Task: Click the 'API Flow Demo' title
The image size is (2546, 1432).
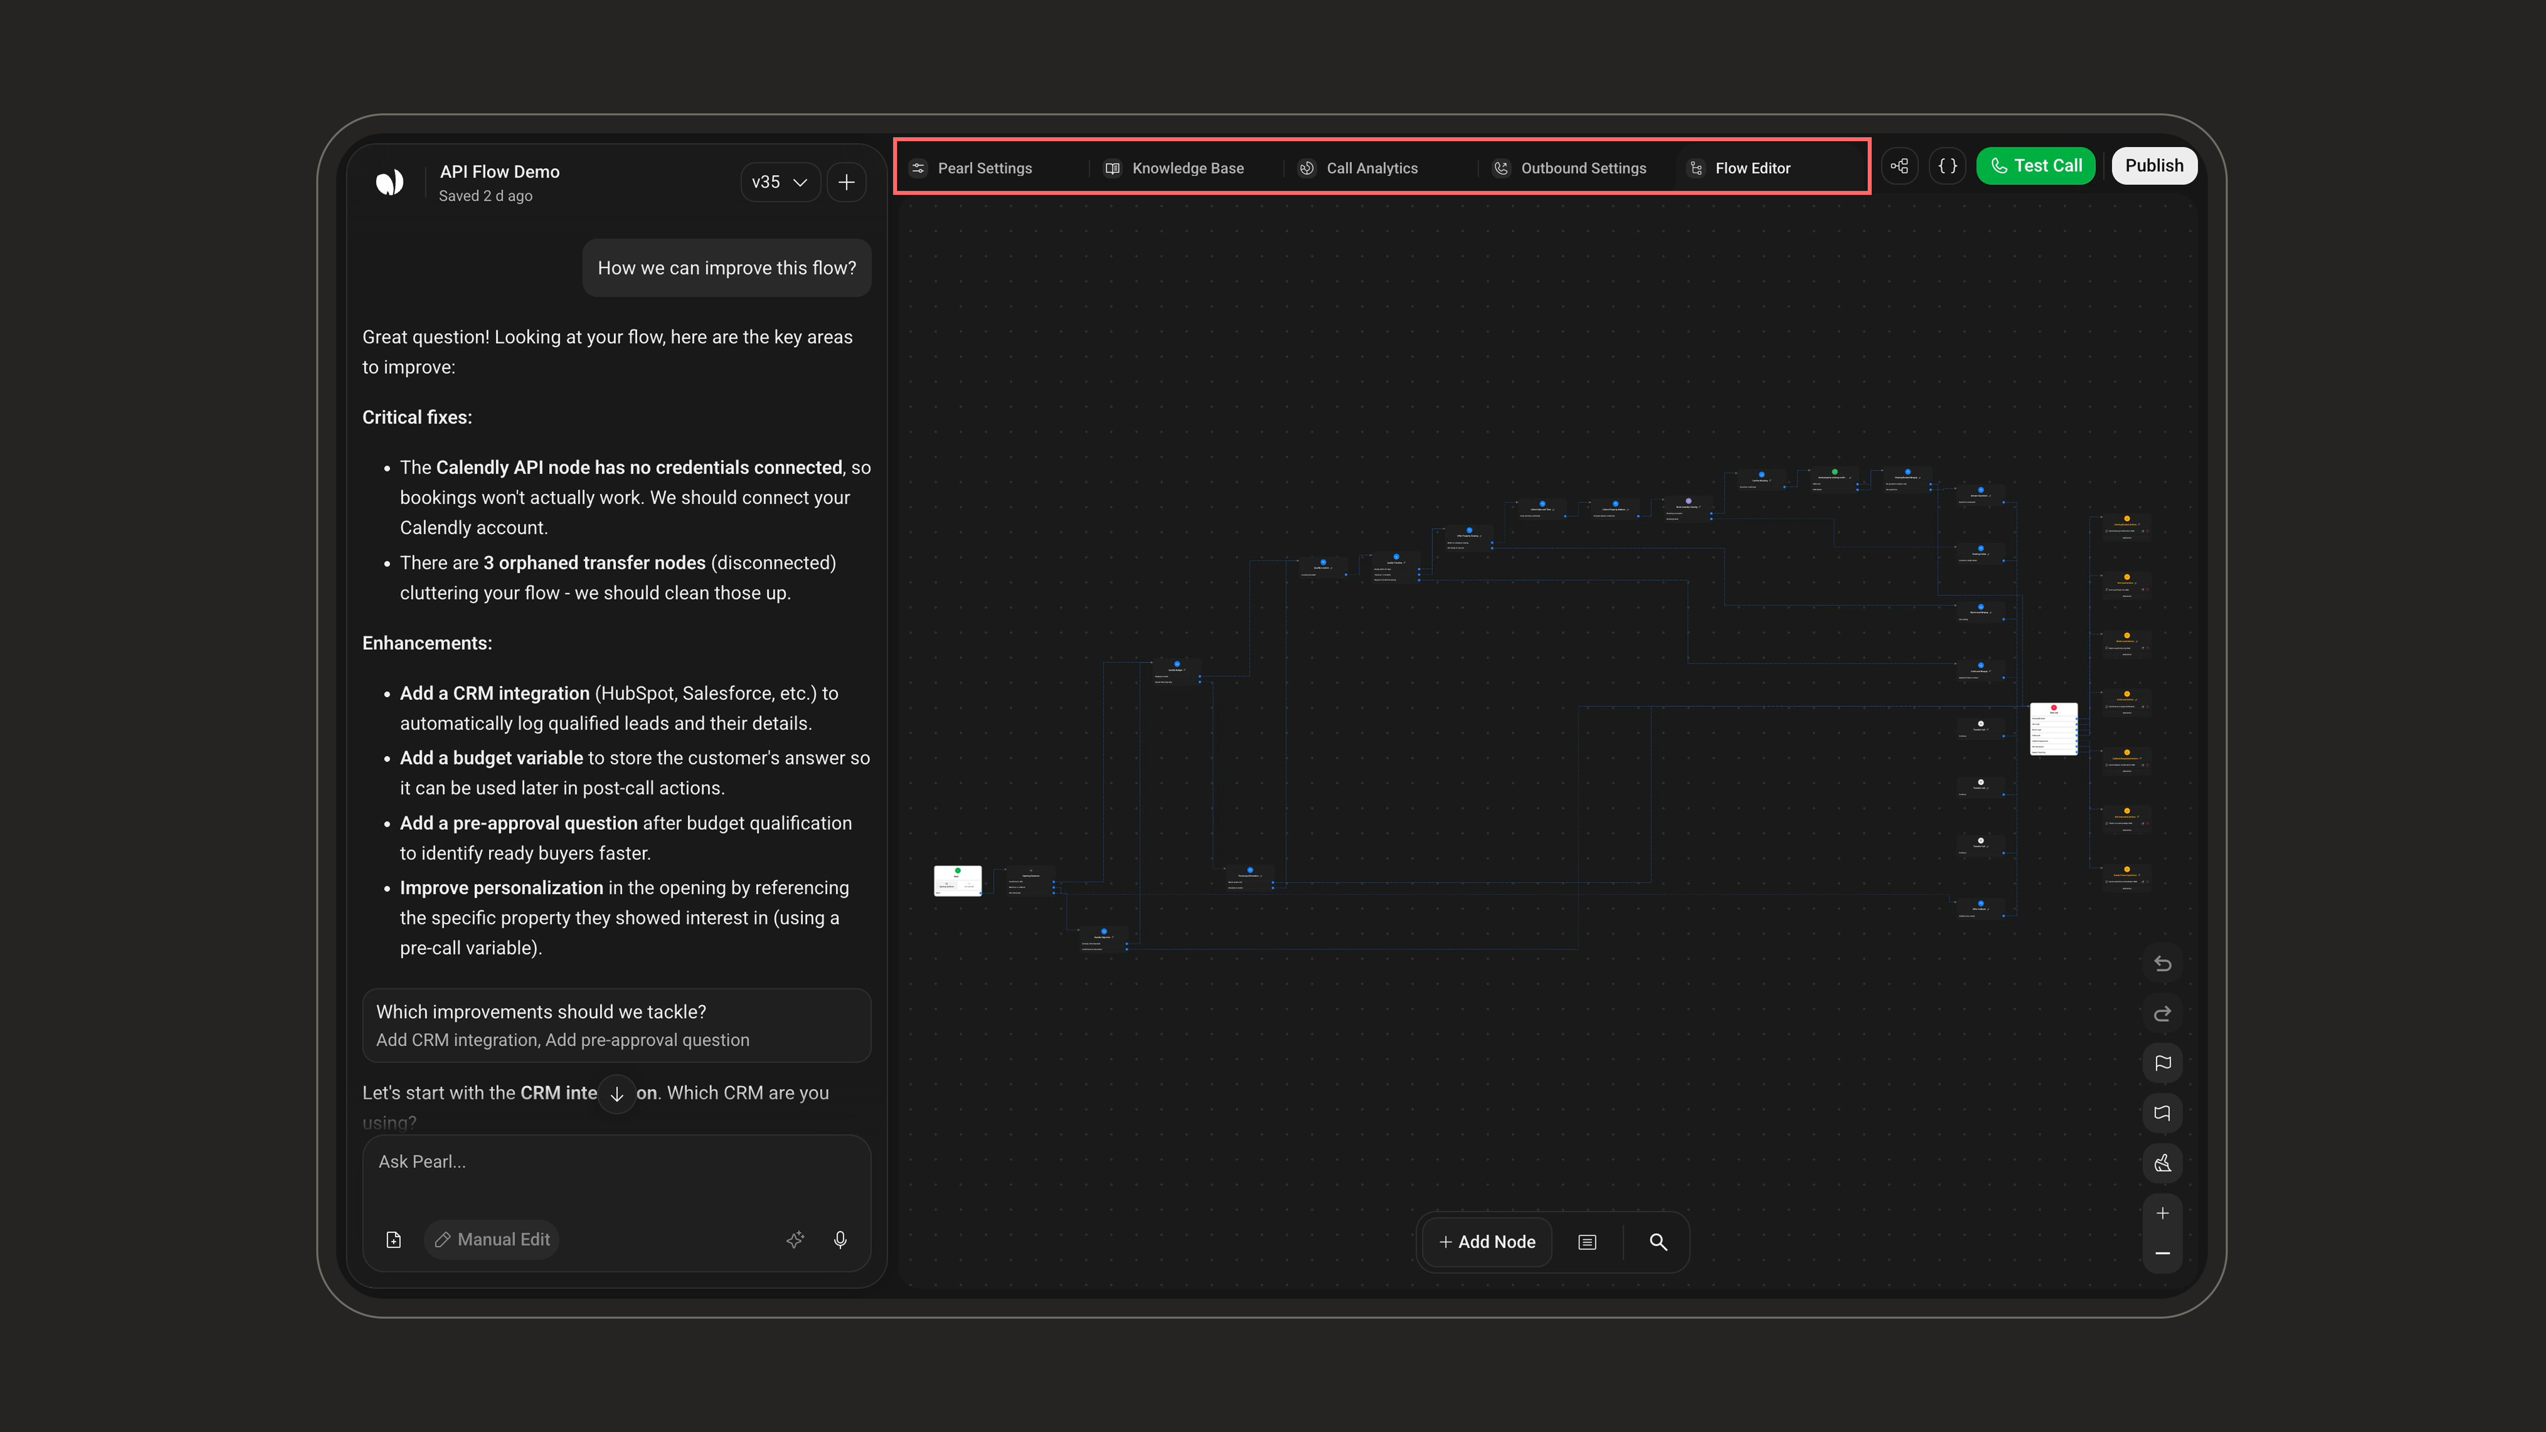Action: click(499, 172)
